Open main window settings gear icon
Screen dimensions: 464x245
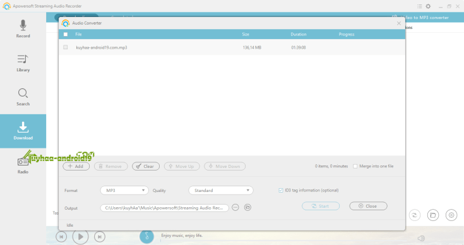point(428,6)
